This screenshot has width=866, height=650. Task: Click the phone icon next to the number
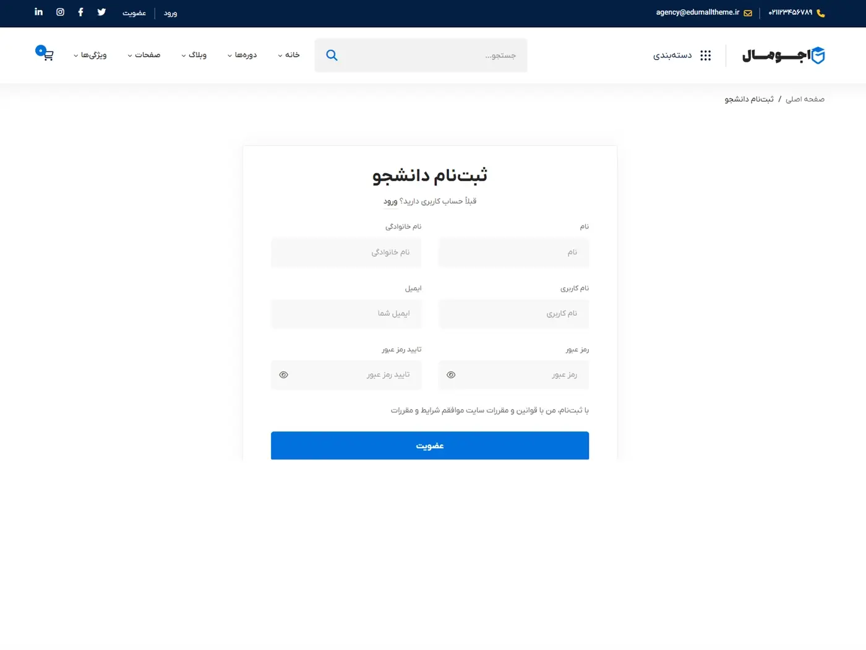click(820, 12)
